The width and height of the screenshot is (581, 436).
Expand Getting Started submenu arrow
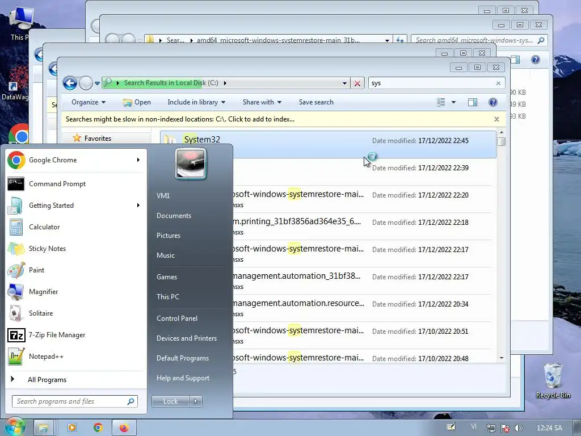point(138,206)
